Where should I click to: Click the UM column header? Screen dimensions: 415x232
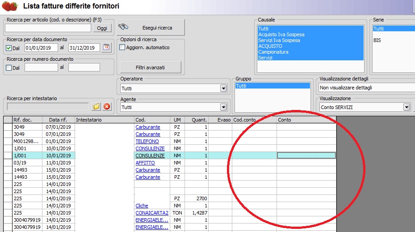177,120
